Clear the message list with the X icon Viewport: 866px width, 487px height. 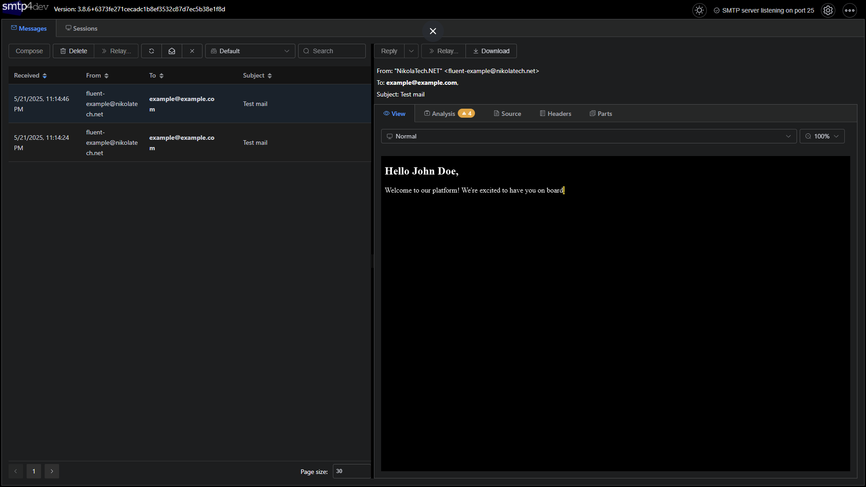pyautogui.click(x=192, y=51)
